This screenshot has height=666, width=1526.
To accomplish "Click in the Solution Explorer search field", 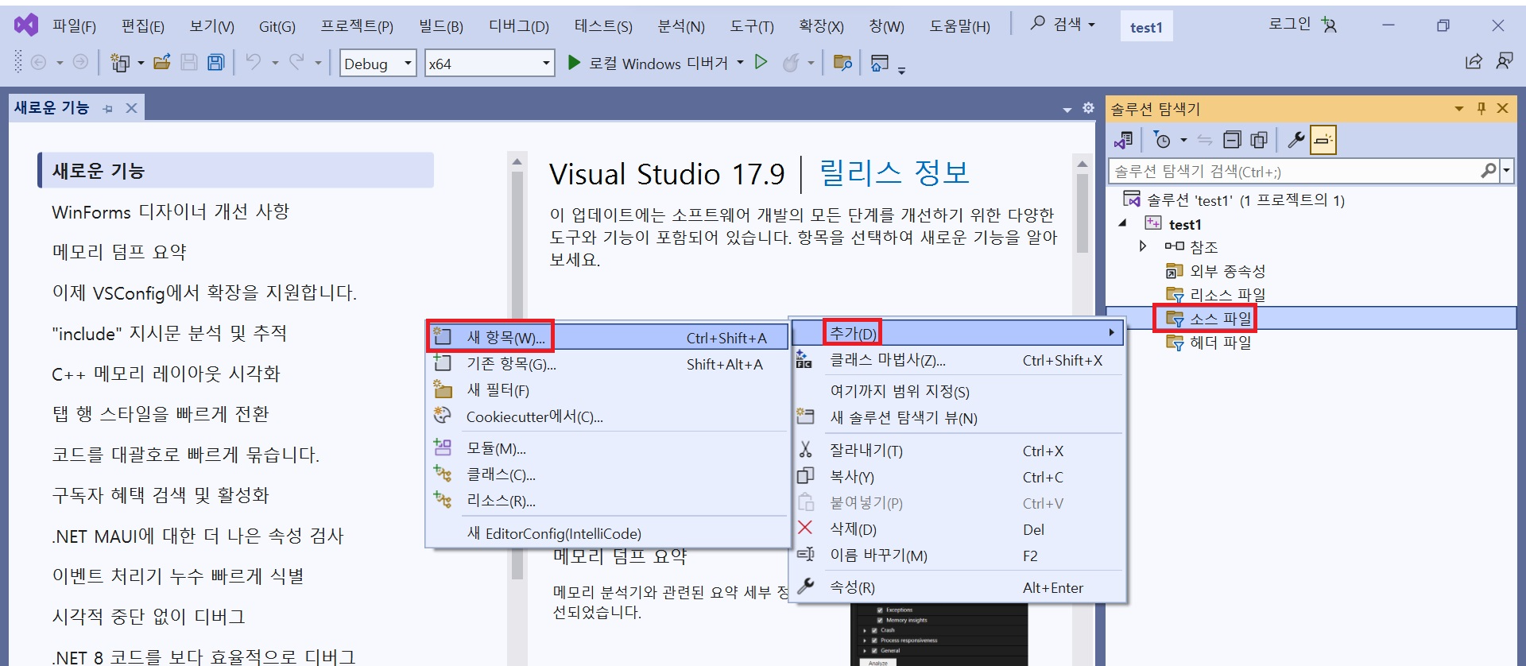I will pos(1296,171).
